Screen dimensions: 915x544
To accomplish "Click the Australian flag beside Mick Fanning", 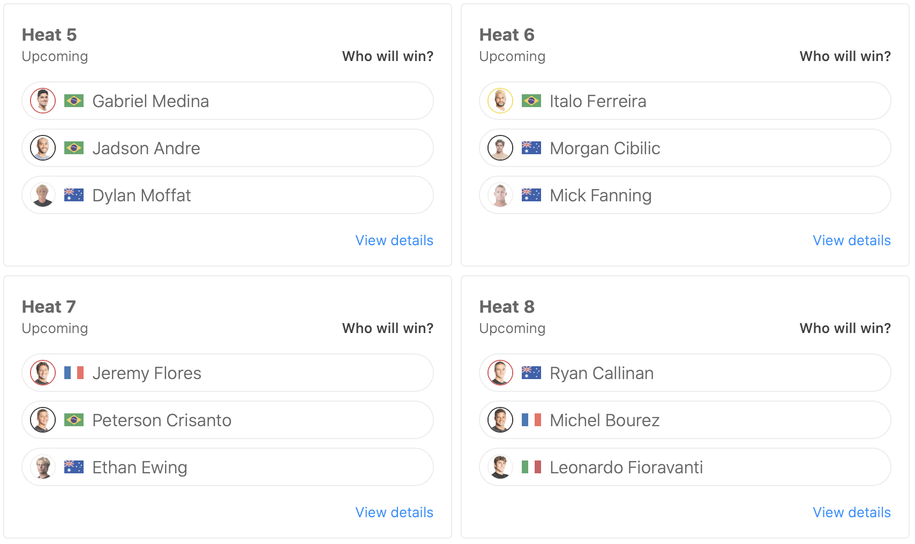I will [531, 195].
